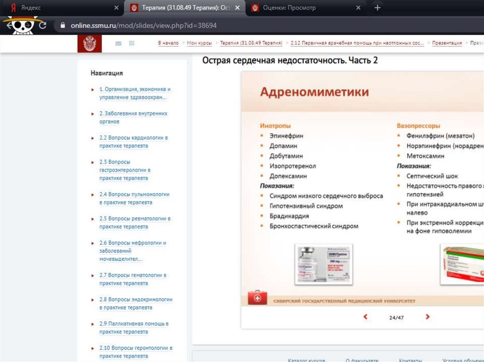Click the Yandex favicon on first tab
The image size is (484, 362).
click(x=13, y=8)
